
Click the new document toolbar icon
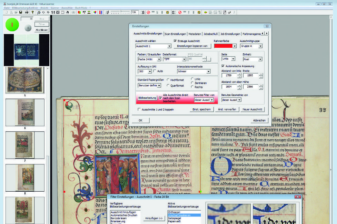(x=7, y=12)
